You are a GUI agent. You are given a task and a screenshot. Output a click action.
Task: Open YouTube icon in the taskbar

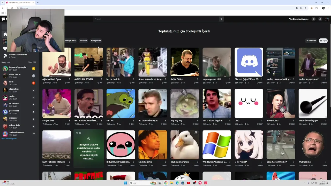[189, 183]
